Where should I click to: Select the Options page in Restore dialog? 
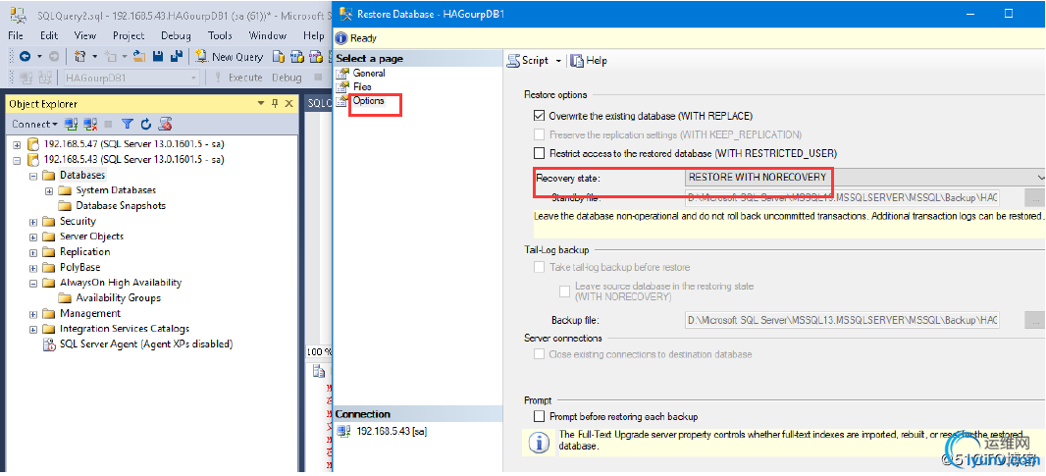[x=369, y=101]
